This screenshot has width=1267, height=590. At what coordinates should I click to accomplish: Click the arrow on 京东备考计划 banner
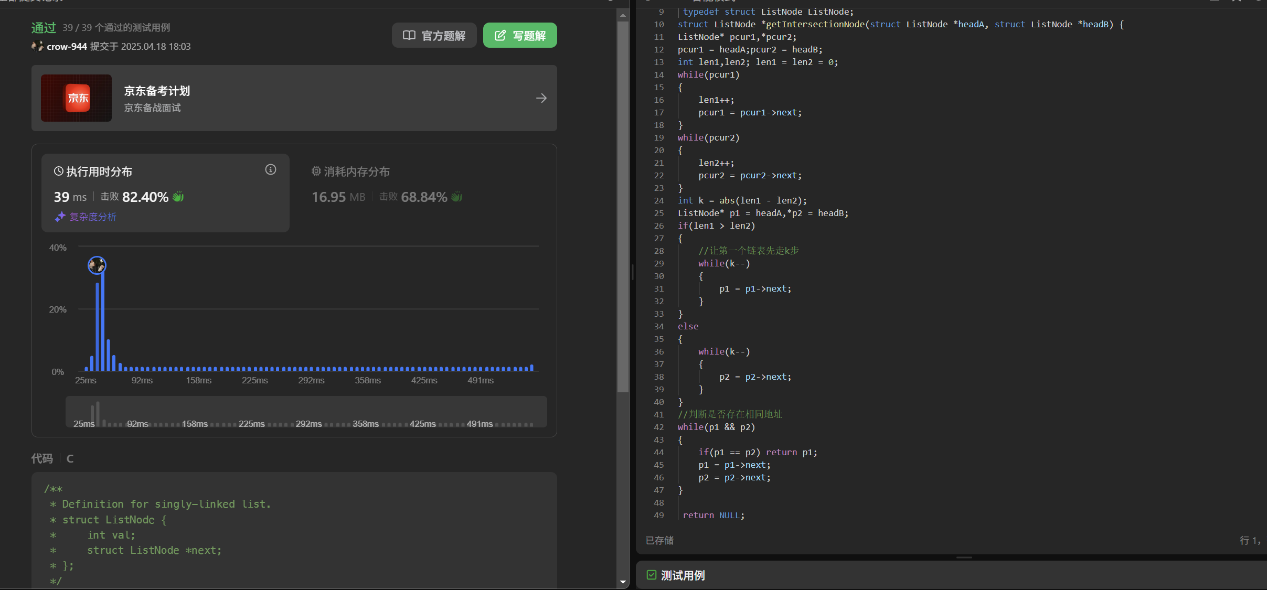pos(541,98)
